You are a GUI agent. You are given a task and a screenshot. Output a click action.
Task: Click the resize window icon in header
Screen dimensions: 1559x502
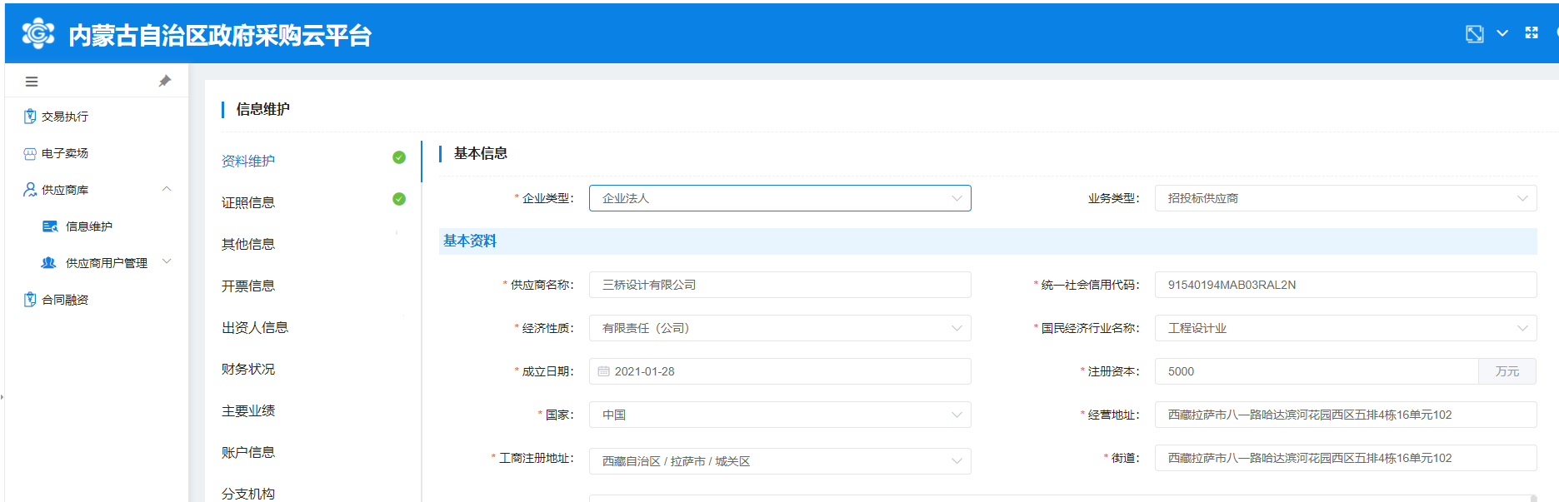pos(1474,34)
